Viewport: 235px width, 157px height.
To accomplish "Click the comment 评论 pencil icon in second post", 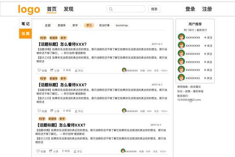I will coord(76,111).
